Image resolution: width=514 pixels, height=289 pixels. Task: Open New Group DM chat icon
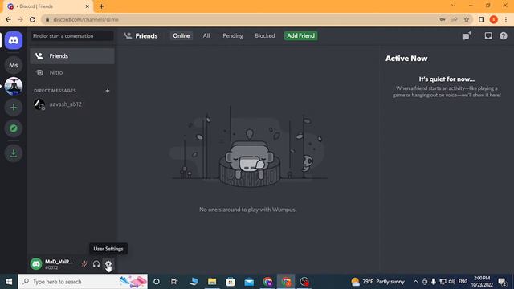467,35
